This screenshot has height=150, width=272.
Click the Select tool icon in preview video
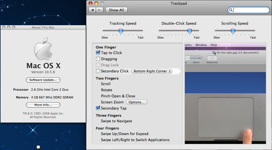click(x=196, y=58)
